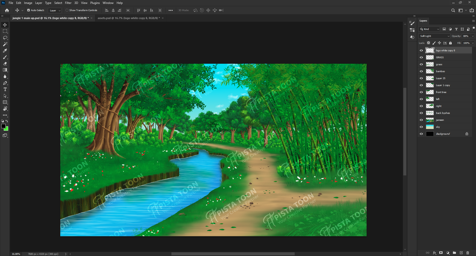The image size is (476, 256).
Task: Open the Opacity slider dropdown arrow
Action: (473, 36)
